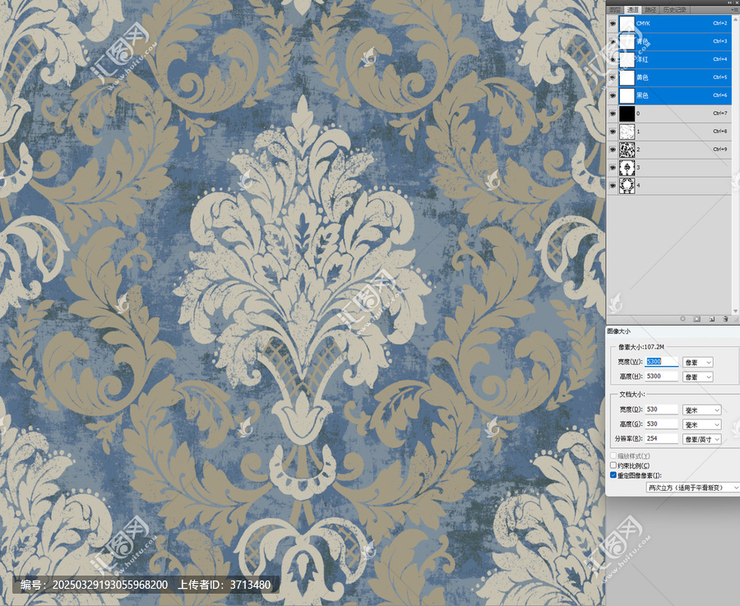Select the CMYK composite channel thumbnail

pos(627,23)
